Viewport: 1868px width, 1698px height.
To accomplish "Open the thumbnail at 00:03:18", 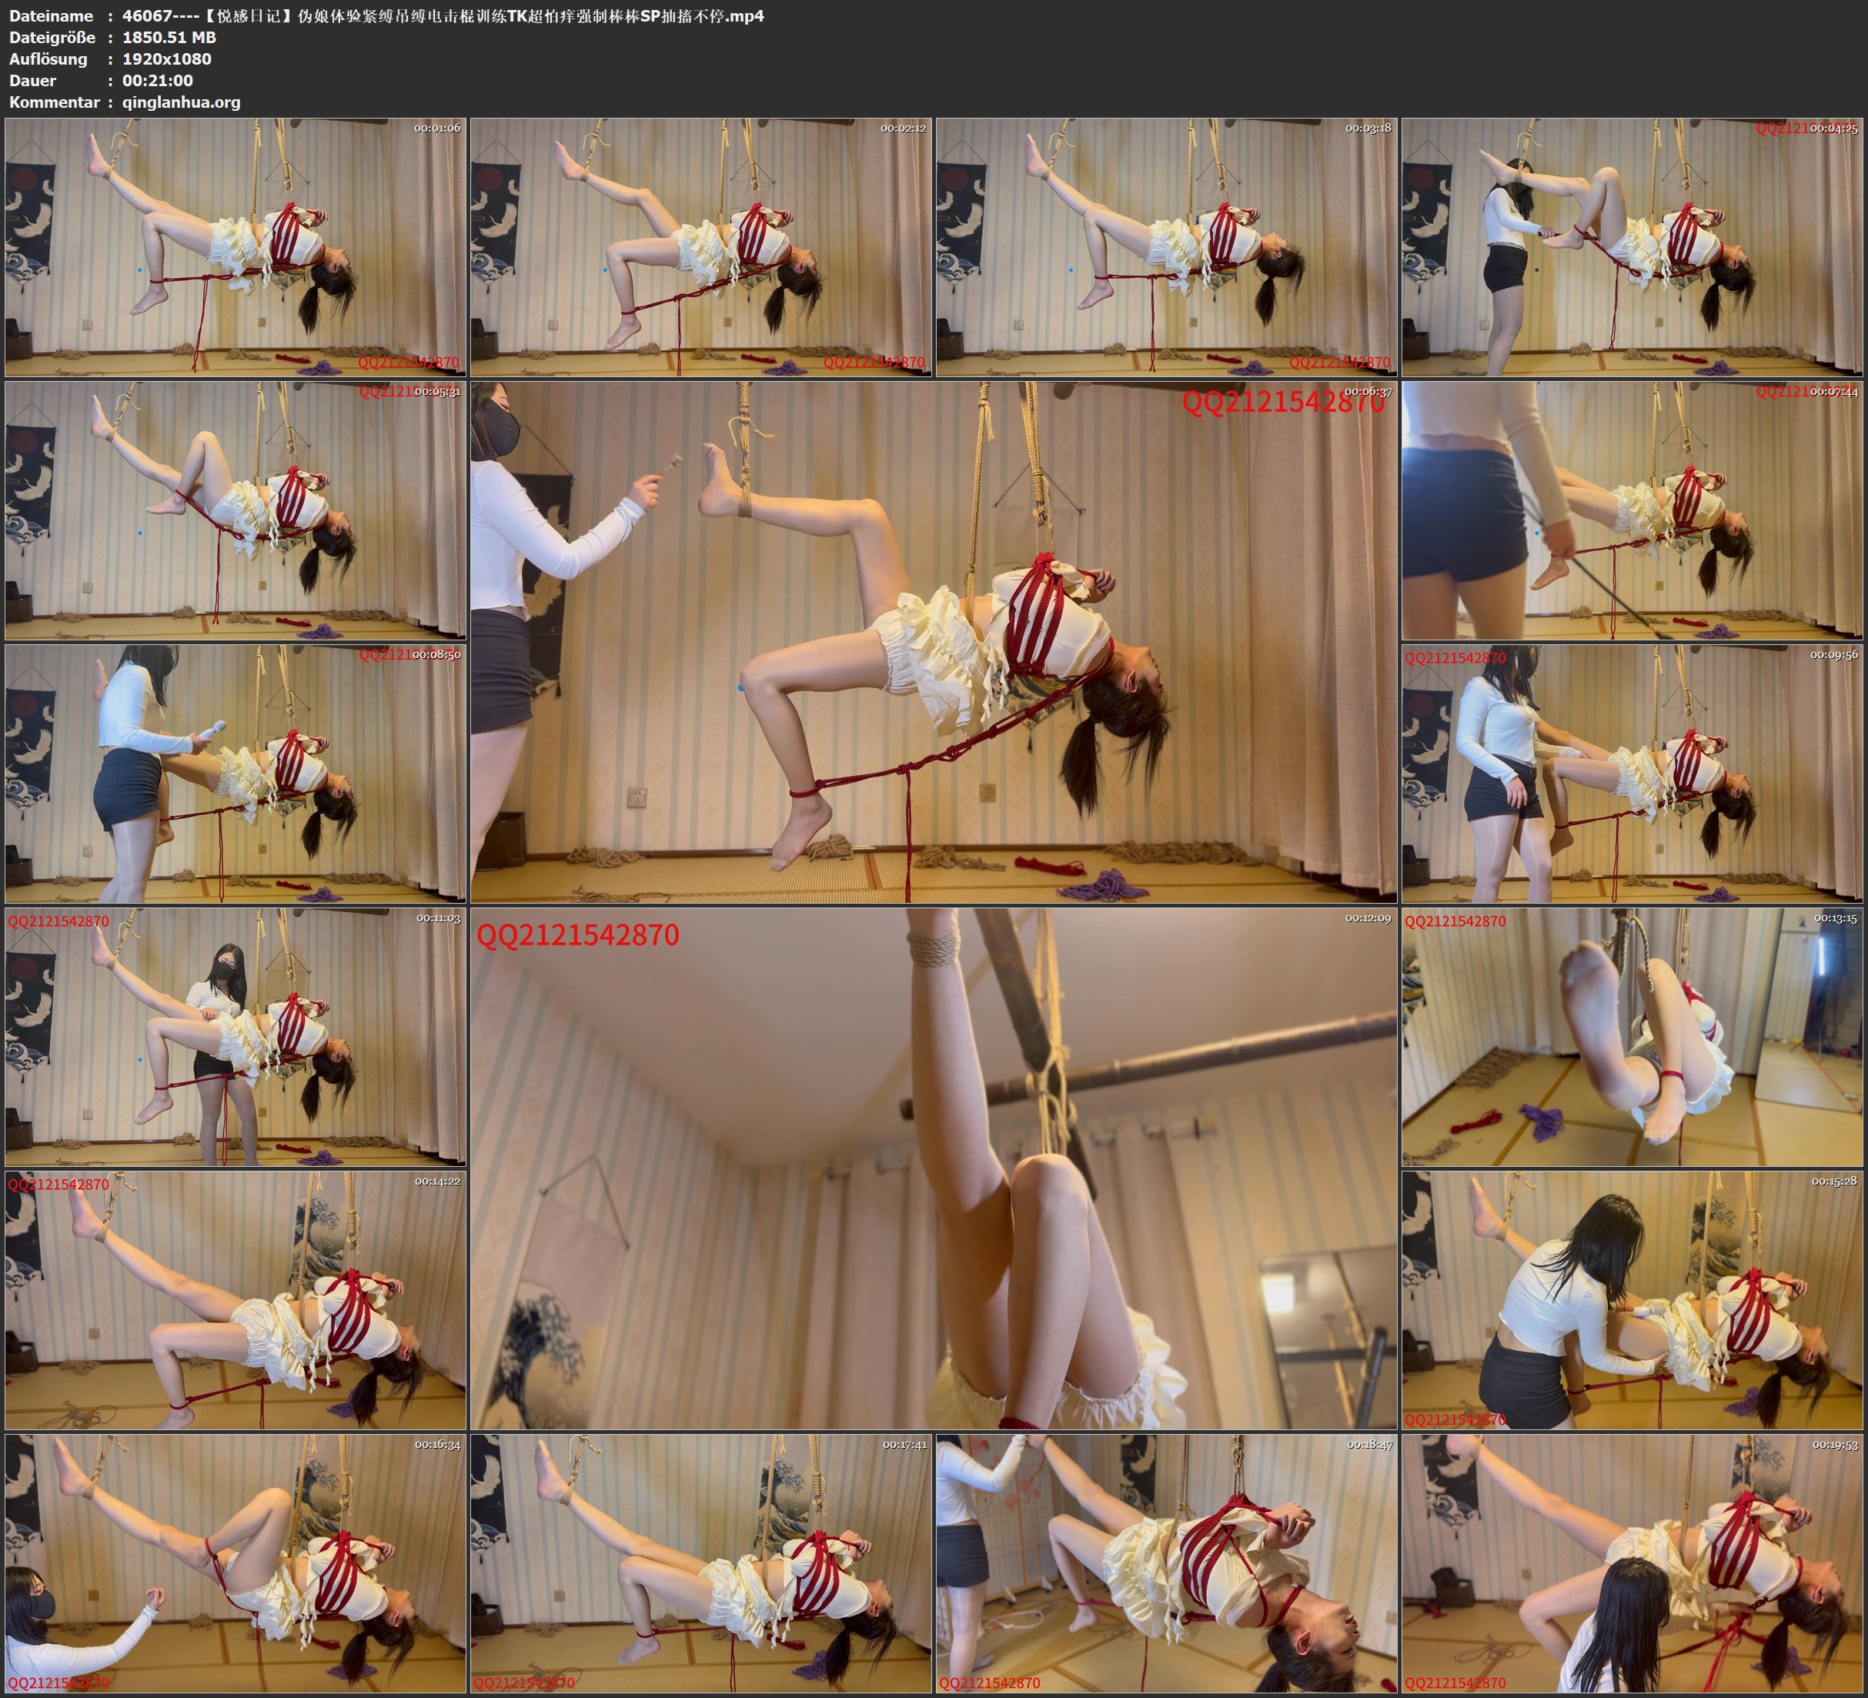I will (x=1167, y=248).
